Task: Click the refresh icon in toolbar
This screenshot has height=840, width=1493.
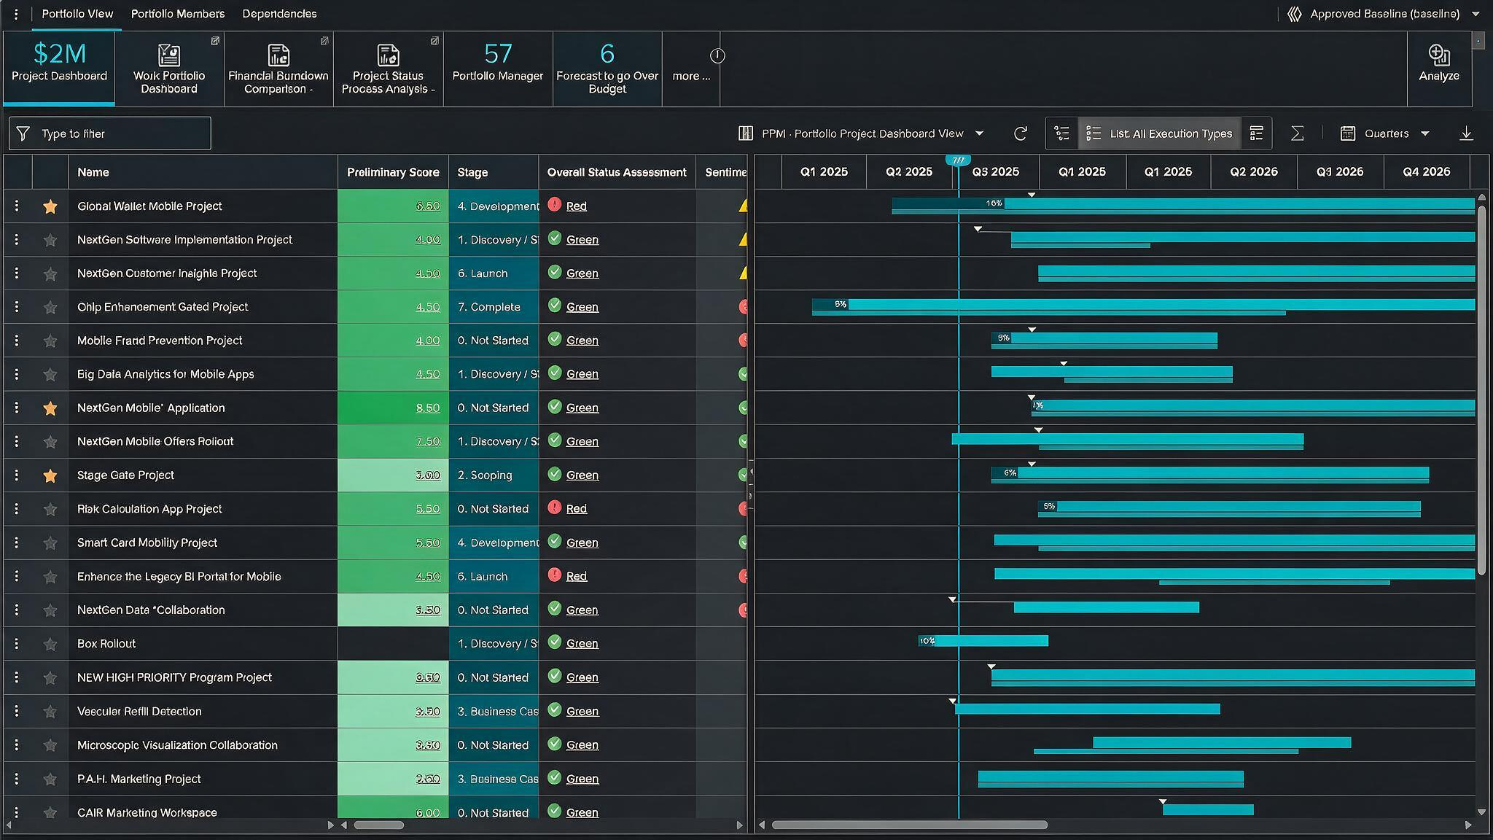Action: [x=1020, y=133]
